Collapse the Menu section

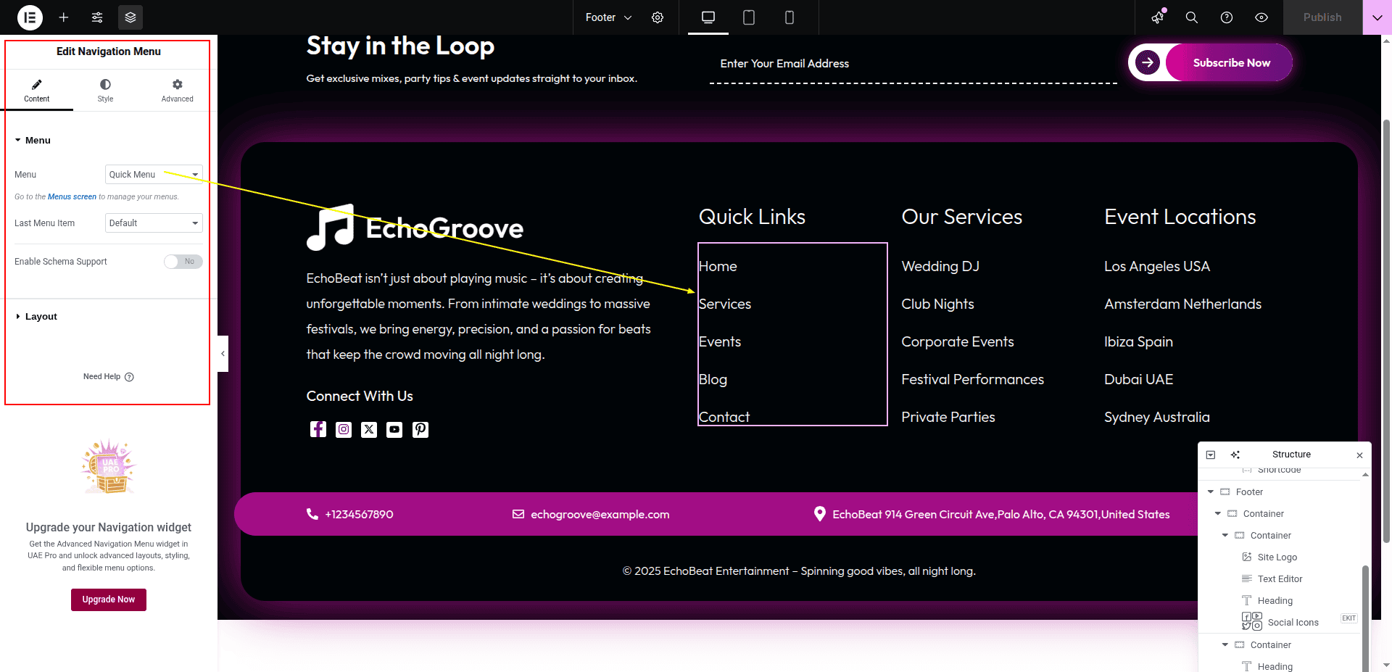tap(38, 141)
